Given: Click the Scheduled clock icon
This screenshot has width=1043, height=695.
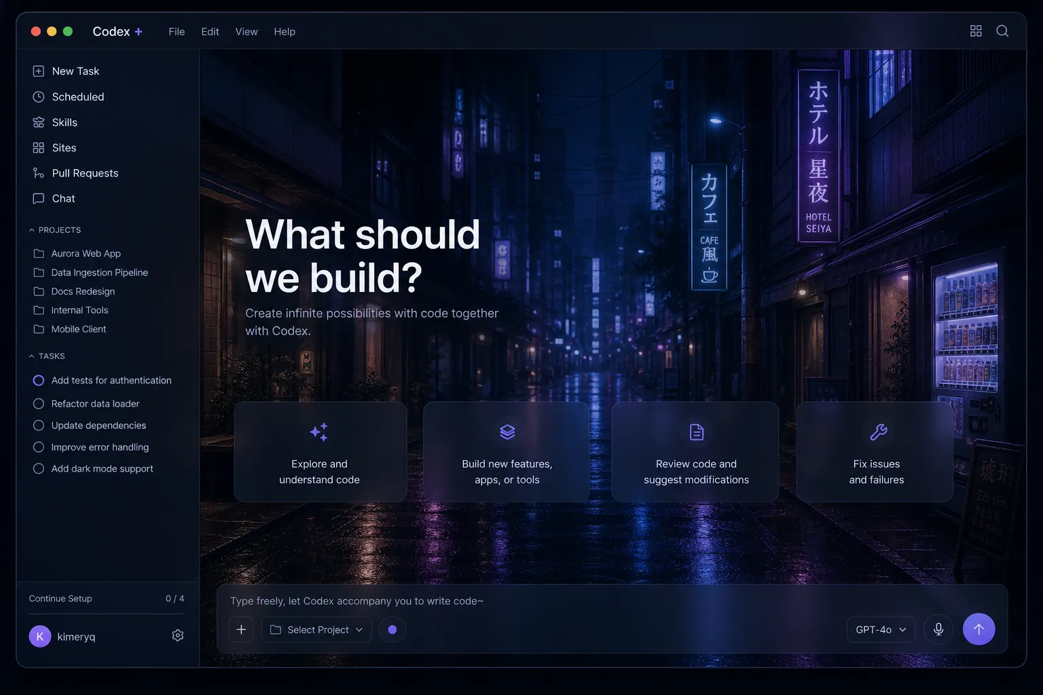Looking at the screenshot, I should (x=39, y=97).
